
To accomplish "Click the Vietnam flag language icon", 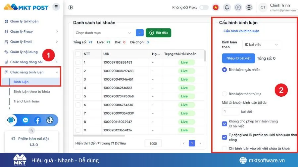I will 216,7.
